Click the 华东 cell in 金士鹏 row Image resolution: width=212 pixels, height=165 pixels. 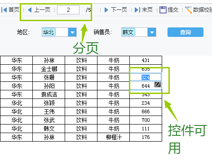(x=17, y=69)
